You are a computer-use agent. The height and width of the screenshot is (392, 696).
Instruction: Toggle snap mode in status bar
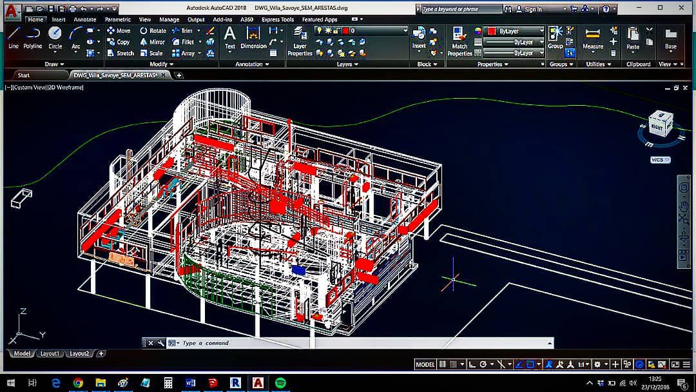453,364
